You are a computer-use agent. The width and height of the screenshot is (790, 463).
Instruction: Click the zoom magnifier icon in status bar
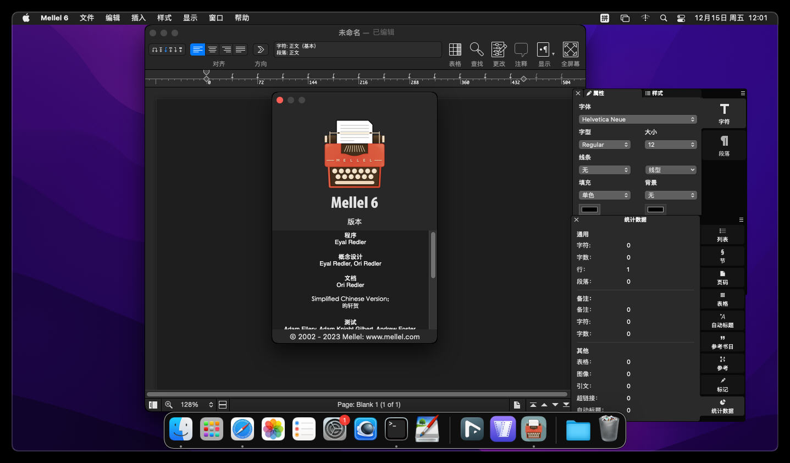click(169, 405)
